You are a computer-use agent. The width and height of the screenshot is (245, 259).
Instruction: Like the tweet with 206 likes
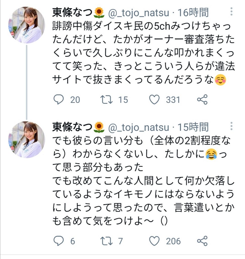[x=154, y=241]
